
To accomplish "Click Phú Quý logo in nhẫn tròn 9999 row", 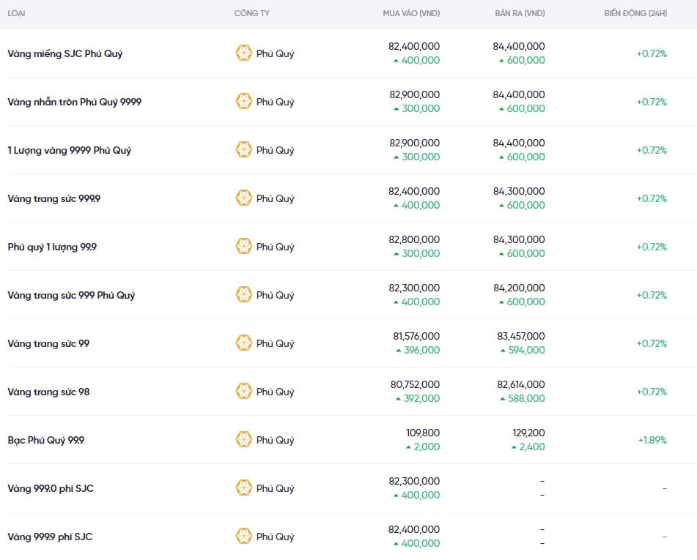I will 243,102.
